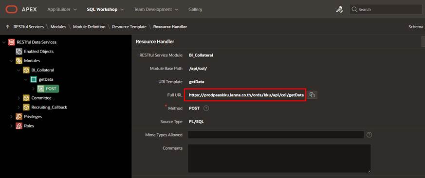Expand the Privileges node
425x178 pixels.
[11, 117]
